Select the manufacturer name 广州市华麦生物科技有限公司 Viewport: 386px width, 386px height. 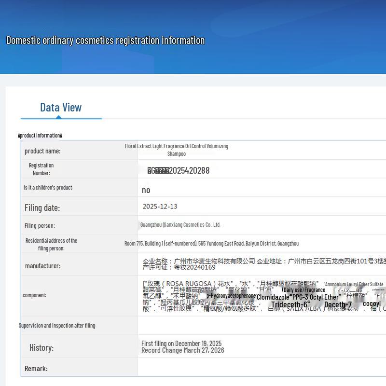coord(214,261)
